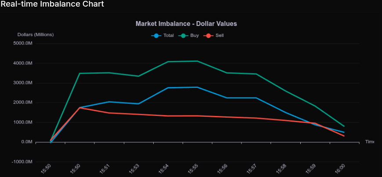Image resolution: width=382 pixels, height=177 pixels.
Task: Click the Sell line point at 15:57
Action: [x=256, y=118]
